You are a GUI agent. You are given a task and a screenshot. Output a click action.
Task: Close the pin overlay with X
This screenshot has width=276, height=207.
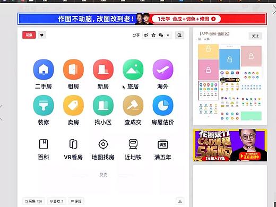(x=274, y=10)
